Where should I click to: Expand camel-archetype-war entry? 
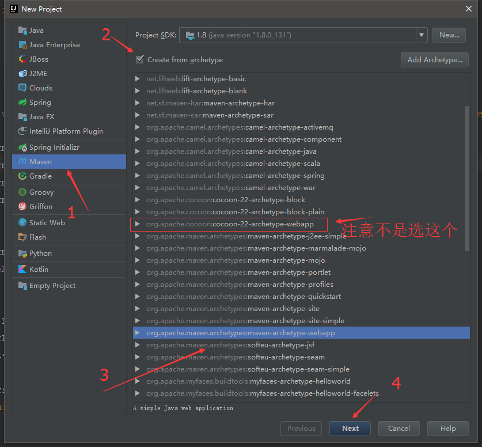(138, 188)
